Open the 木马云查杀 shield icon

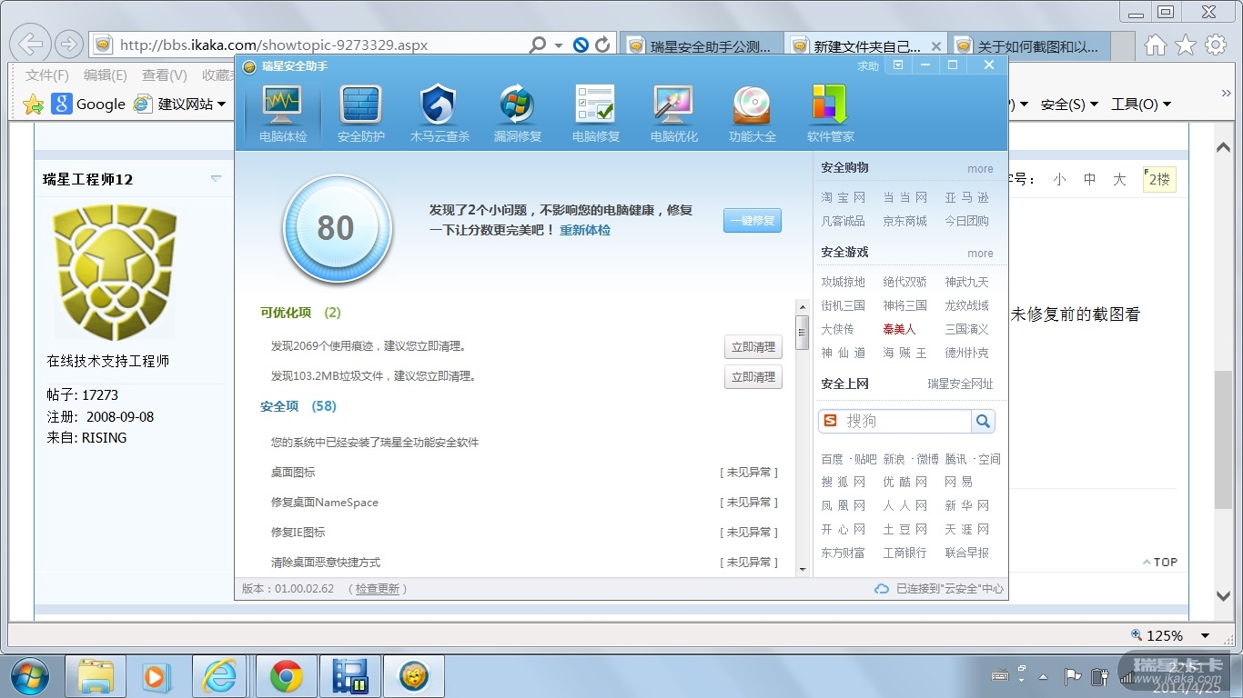click(439, 106)
